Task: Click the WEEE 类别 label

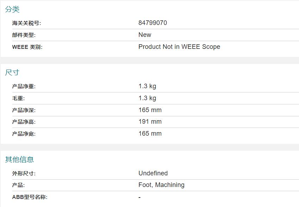Action: [x=27, y=47]
